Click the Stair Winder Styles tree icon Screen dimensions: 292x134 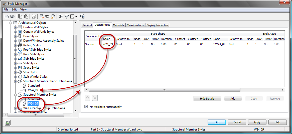tap(20, 77)
